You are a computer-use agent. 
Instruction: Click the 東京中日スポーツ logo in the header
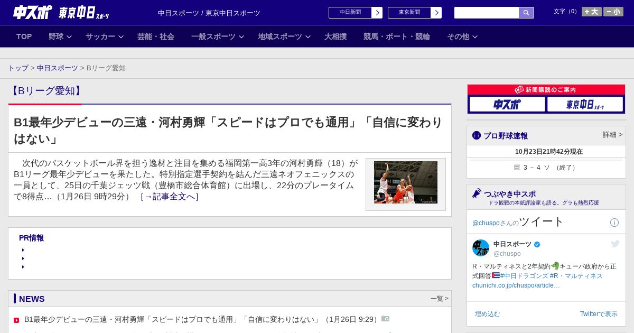pyautogui.click(x=83, y=13)
